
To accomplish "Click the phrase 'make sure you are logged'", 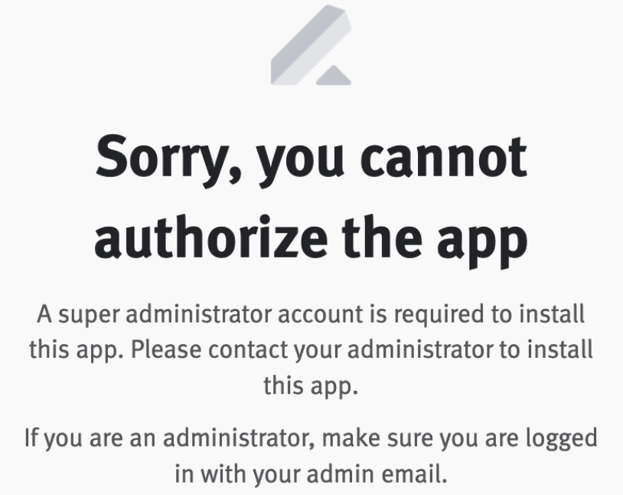I will pyautogui.click(x=459, y=438).
